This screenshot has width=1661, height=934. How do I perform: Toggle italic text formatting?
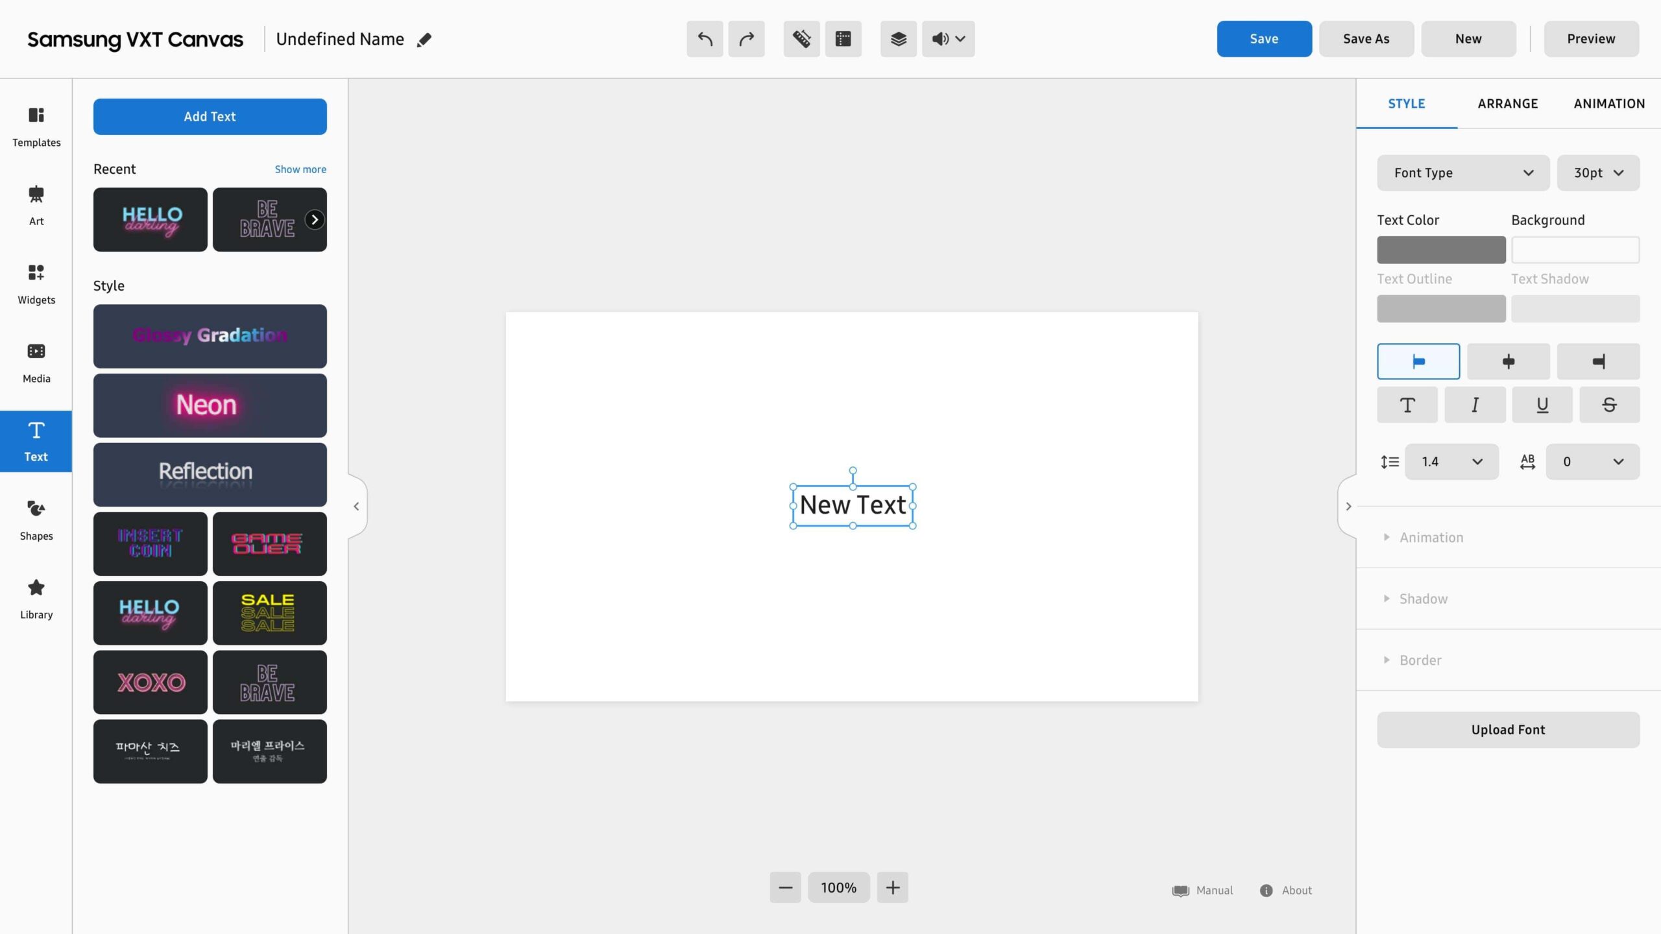(x=1475, y=405)
